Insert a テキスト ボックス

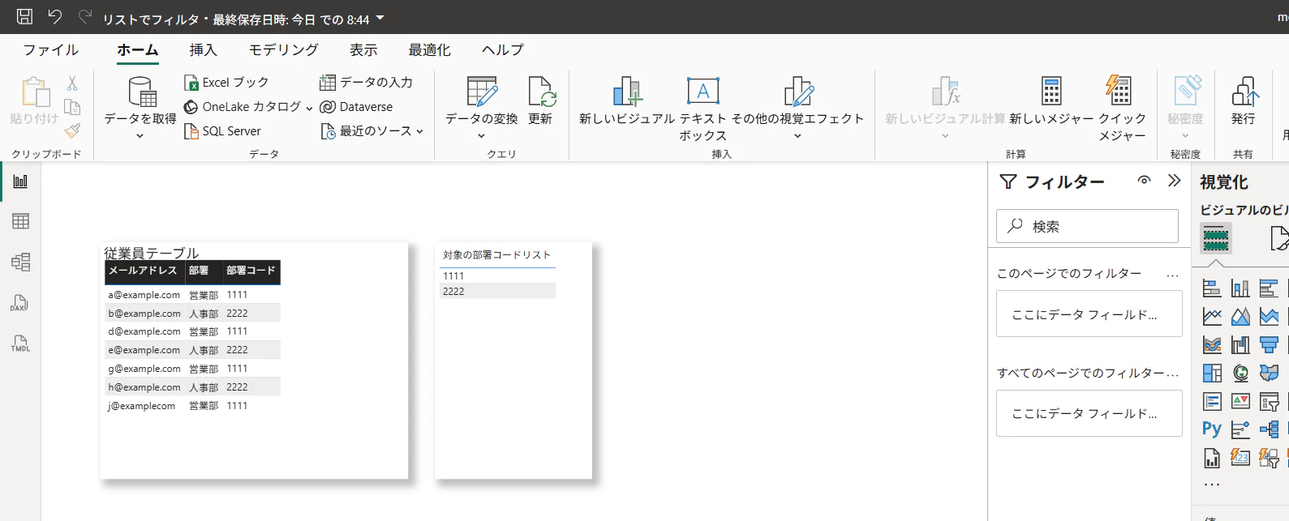coord(703,109)
